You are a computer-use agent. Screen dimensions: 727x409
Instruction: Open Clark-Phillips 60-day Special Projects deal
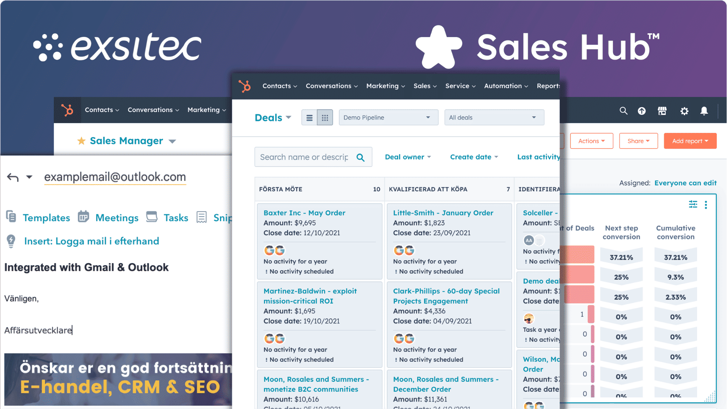(x=446, y=296)
